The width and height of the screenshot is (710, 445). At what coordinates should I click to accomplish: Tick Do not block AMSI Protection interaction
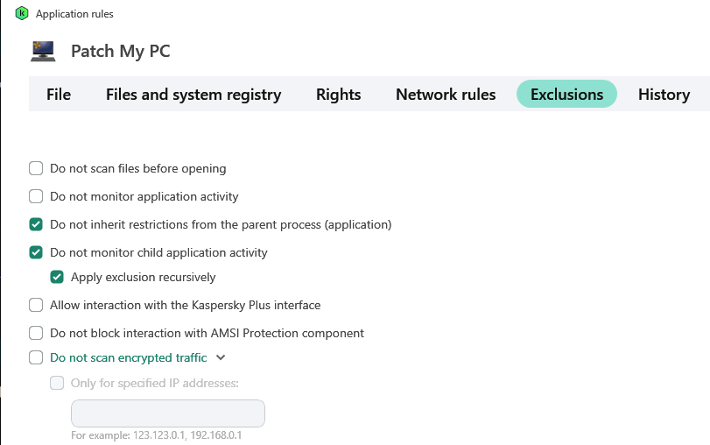[36, 333]
